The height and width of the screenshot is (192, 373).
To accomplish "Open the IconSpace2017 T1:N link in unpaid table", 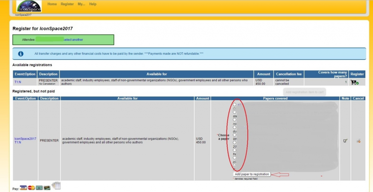I will (25, 140).
